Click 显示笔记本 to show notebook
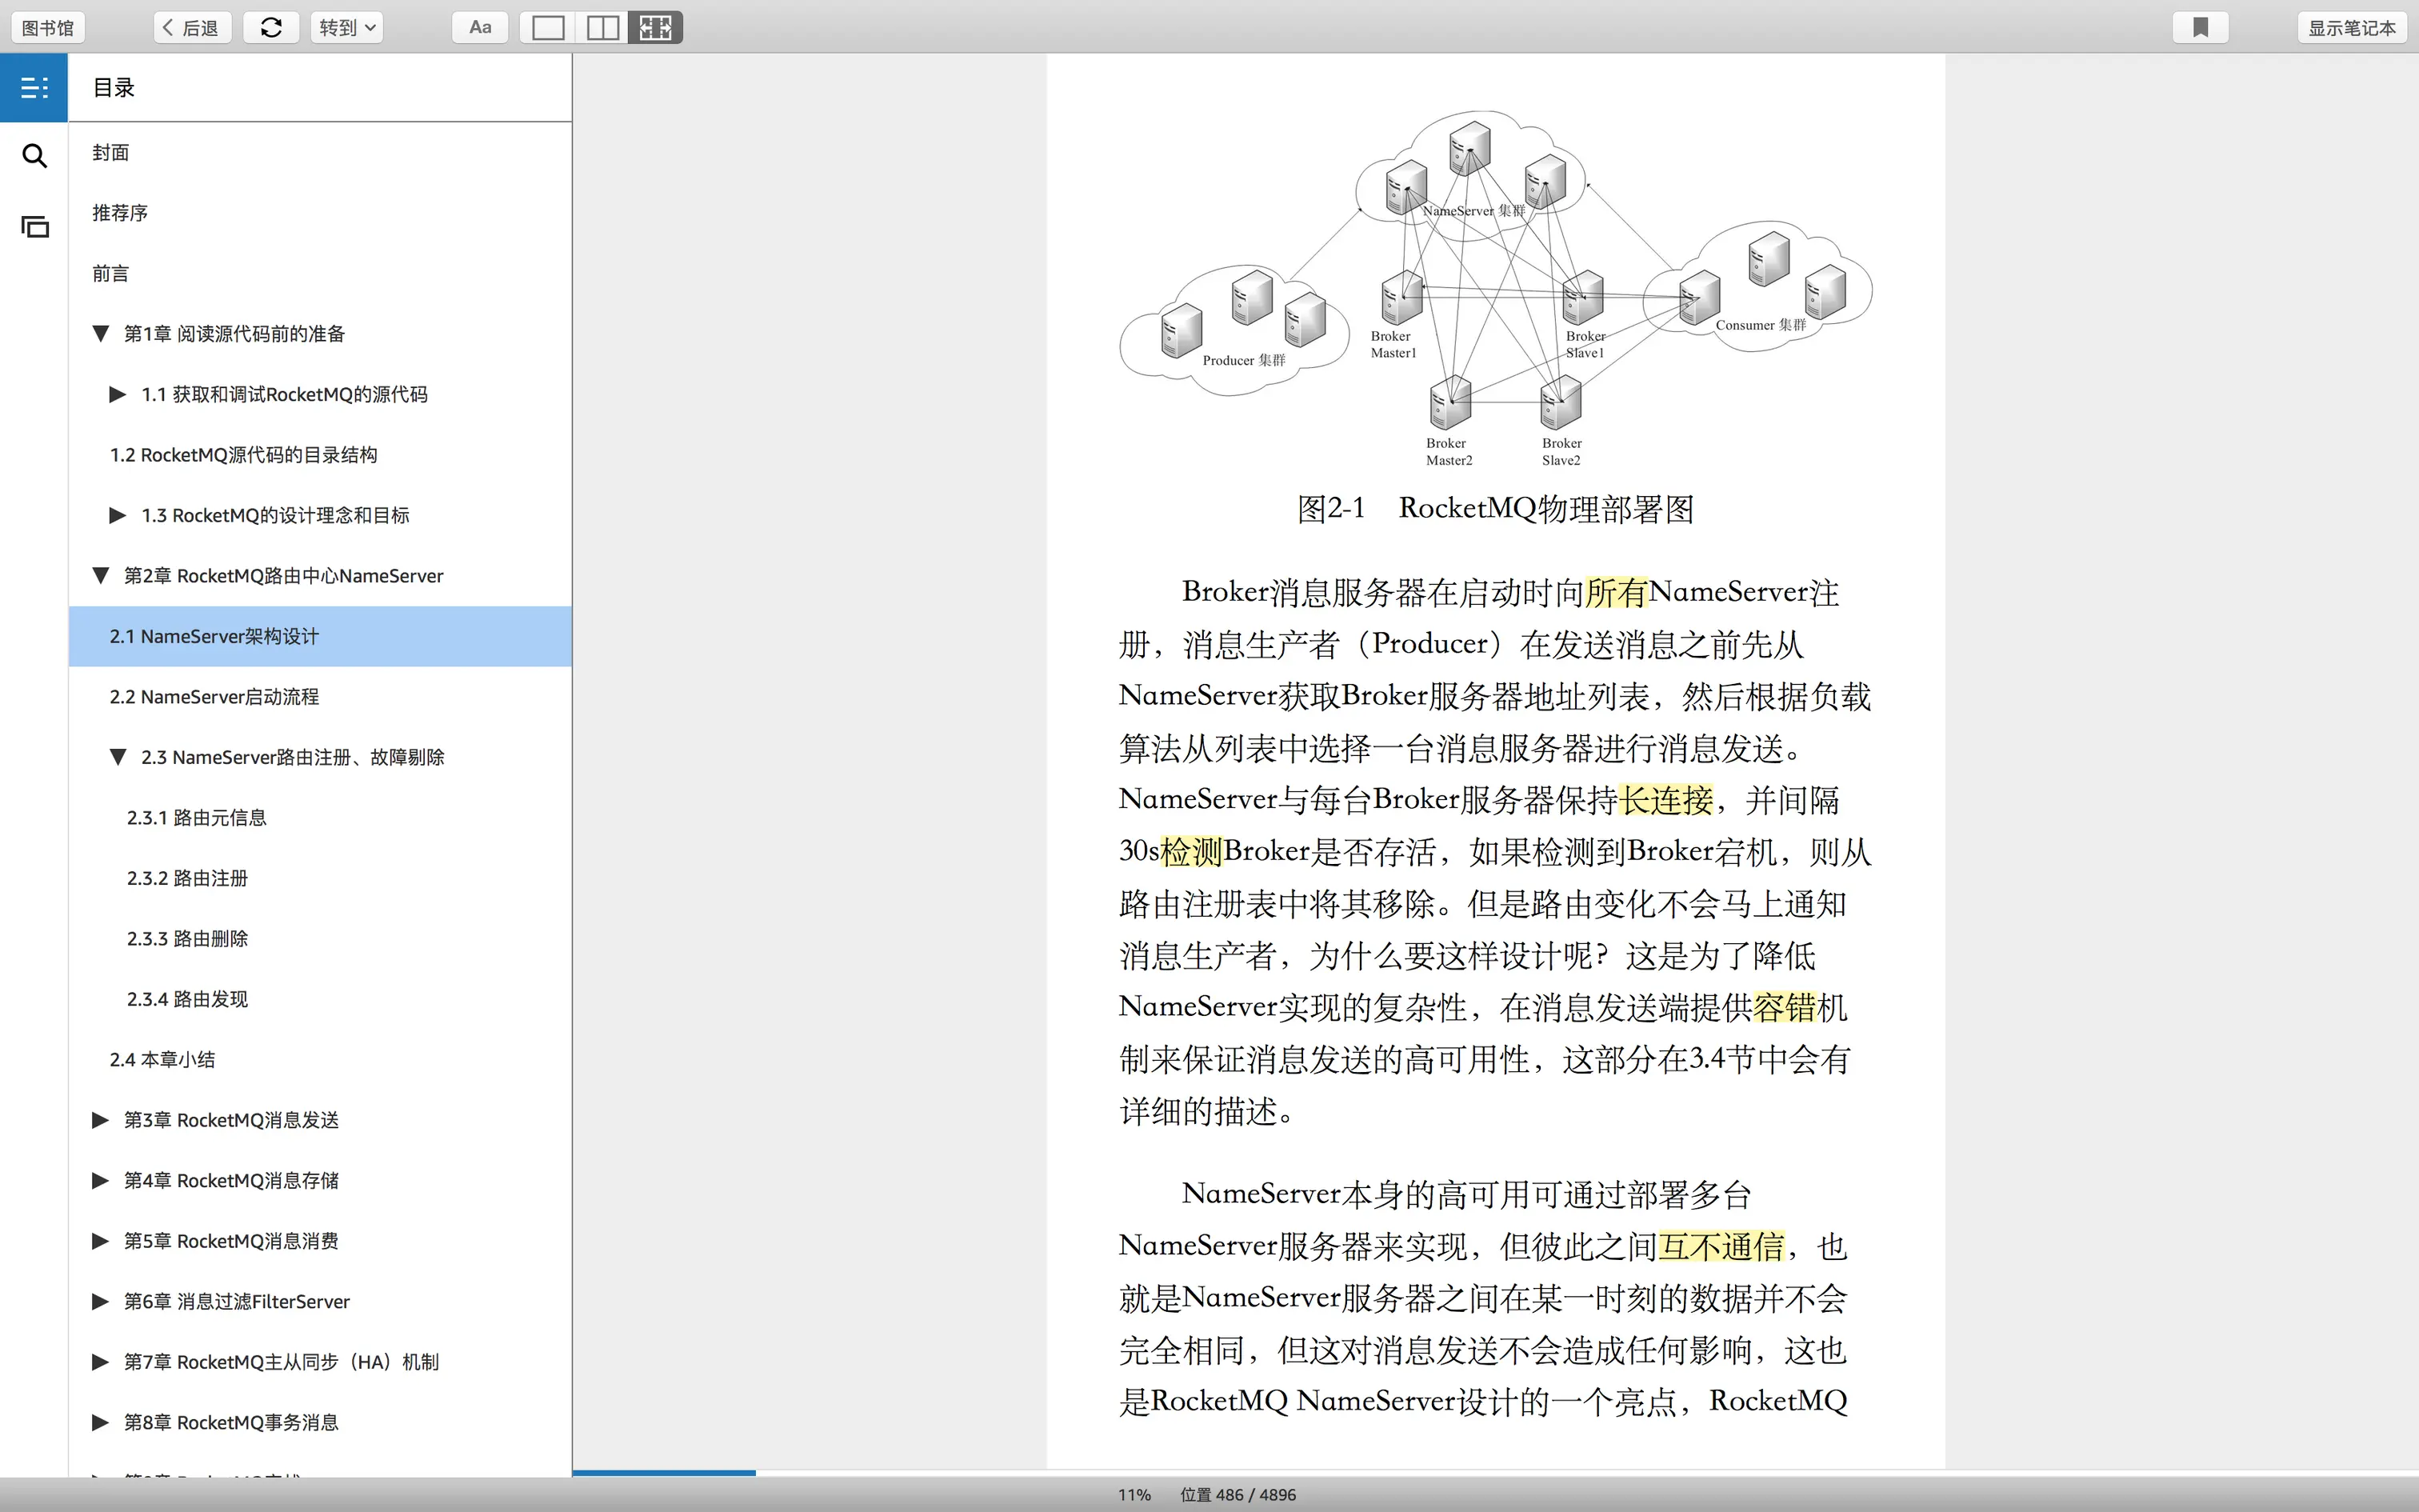This screenshot has height=1512, width=2419. tap(2351, 27)
